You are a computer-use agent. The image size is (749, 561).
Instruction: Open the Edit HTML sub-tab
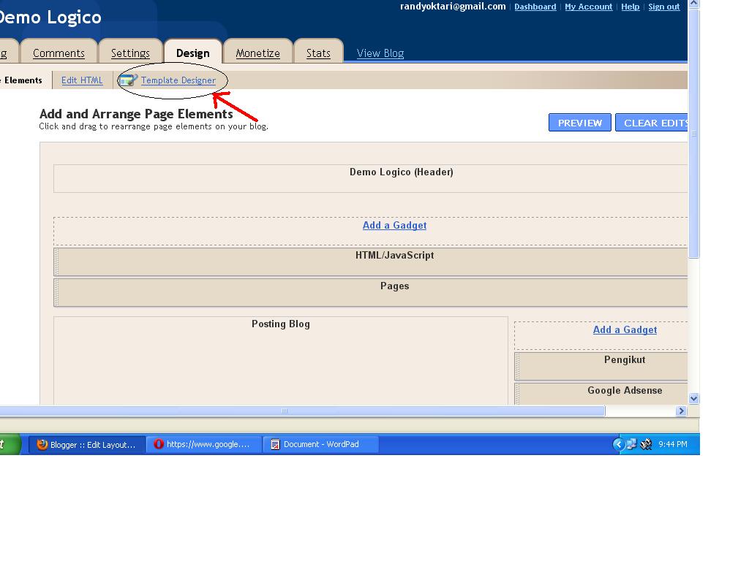click(x=82, y=80)
